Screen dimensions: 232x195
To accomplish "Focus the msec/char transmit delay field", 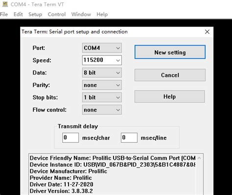I will tap(70, 138).
